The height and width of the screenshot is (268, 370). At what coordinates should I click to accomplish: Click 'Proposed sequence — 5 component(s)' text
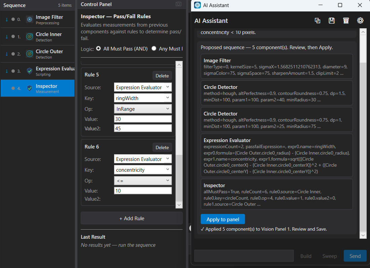coord(267,47)
